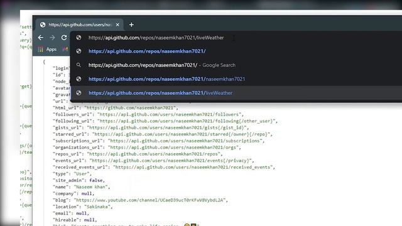This screenshot has height=226, width=402.
Task: Open a new tab with plus button
Action: pos(131,25)
